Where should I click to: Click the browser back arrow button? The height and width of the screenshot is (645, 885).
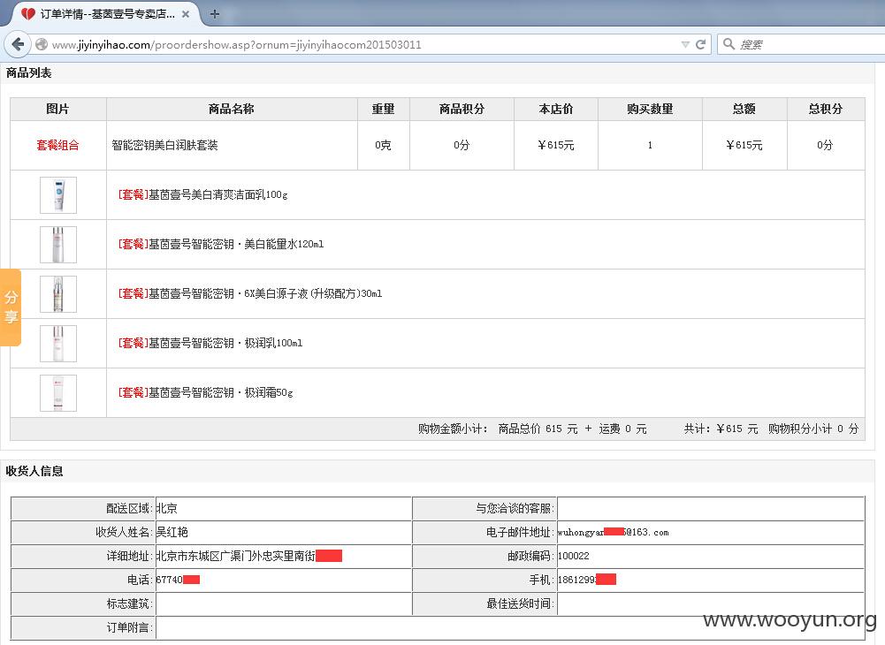pos(18,44)
